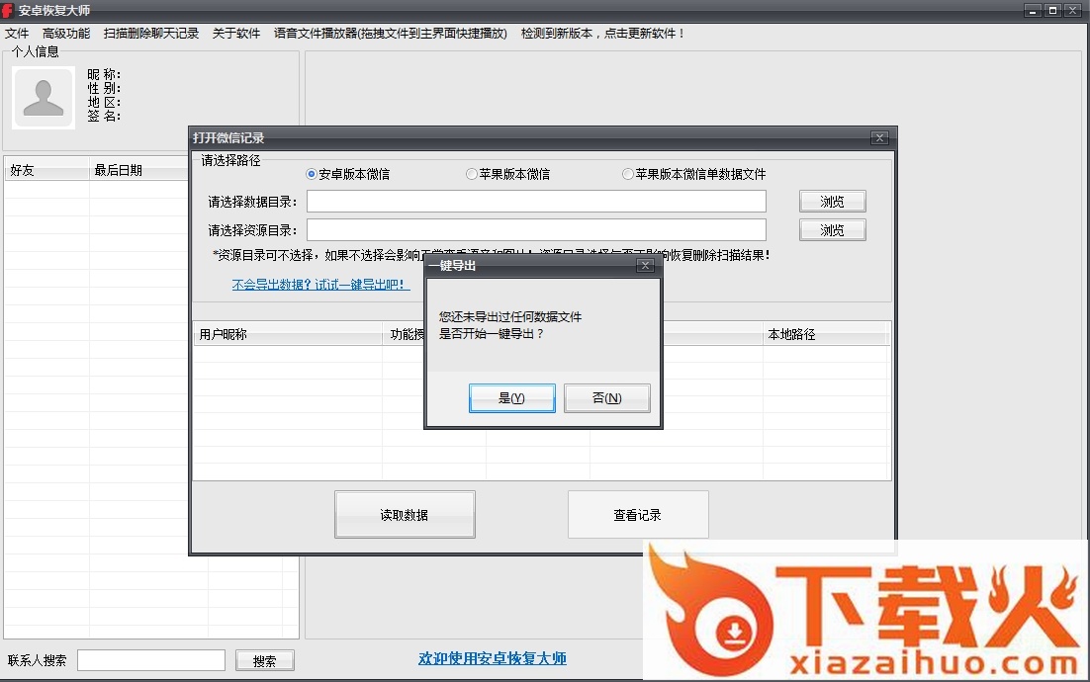Decline with the 否(N) button

click(606, 398)
